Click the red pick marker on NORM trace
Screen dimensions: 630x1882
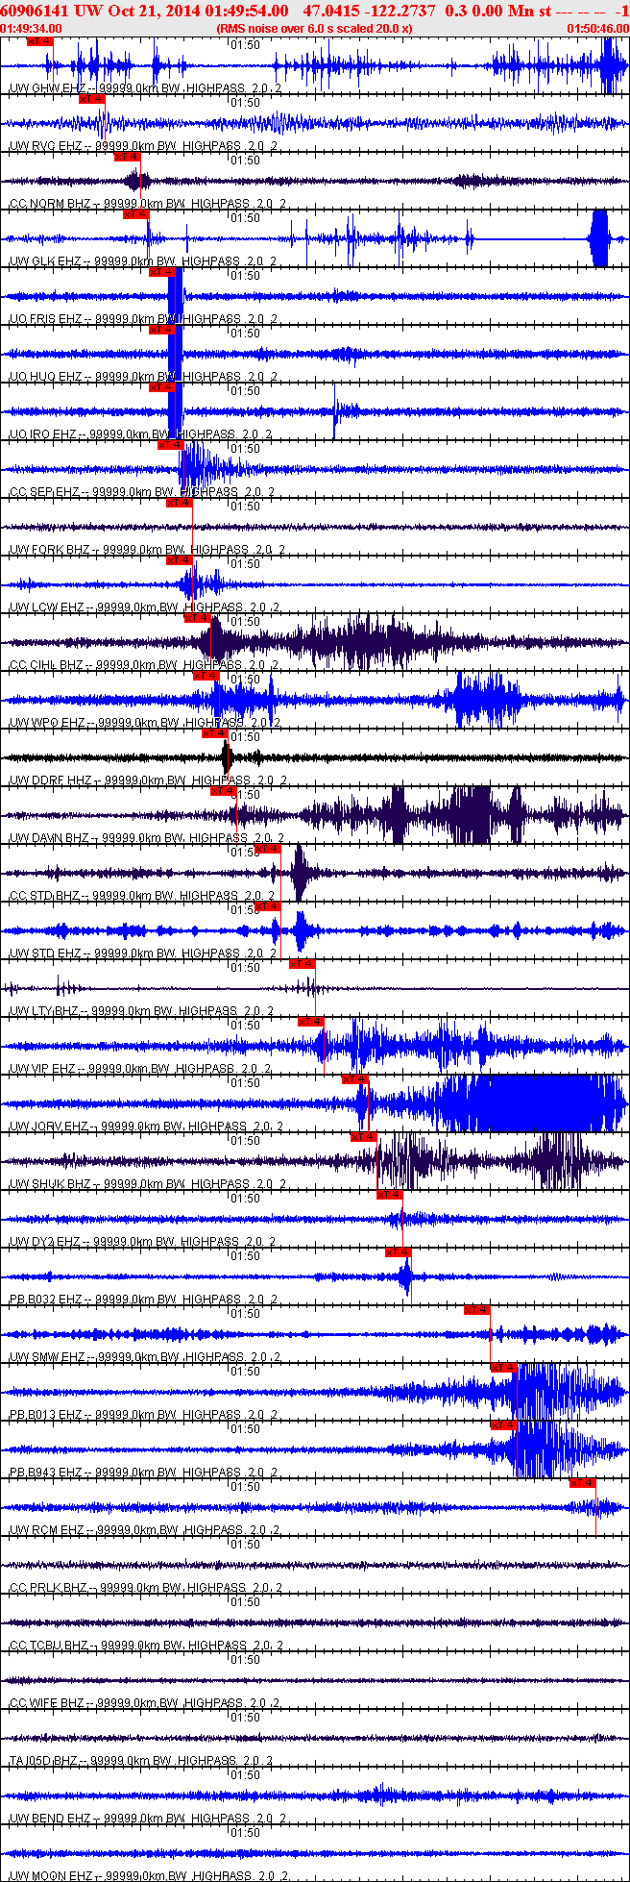pos(127,157)
